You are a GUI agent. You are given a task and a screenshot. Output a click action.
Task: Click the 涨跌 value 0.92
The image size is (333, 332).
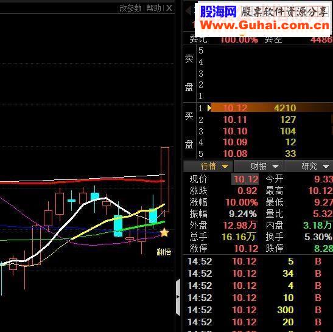tap(247, 191)
